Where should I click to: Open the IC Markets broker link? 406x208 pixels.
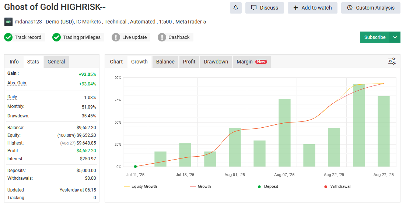(x=88, y=22)
